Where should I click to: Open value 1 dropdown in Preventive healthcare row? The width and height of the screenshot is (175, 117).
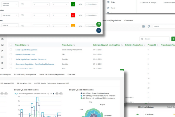tap(60, 4)
